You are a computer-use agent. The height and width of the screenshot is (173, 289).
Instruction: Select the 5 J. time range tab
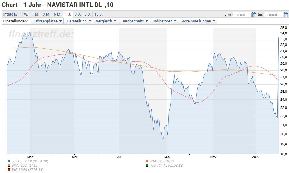click(87, 14)
